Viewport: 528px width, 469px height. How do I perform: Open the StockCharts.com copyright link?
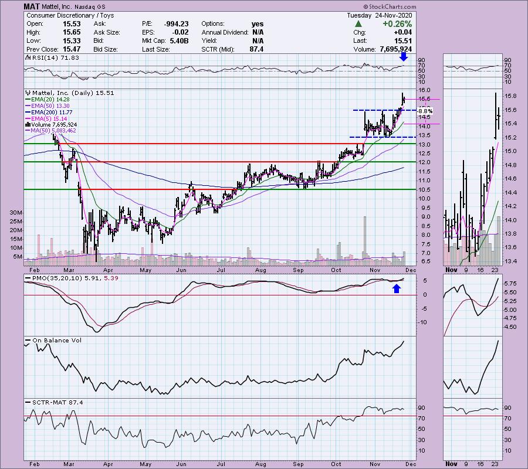coord(390,6)
